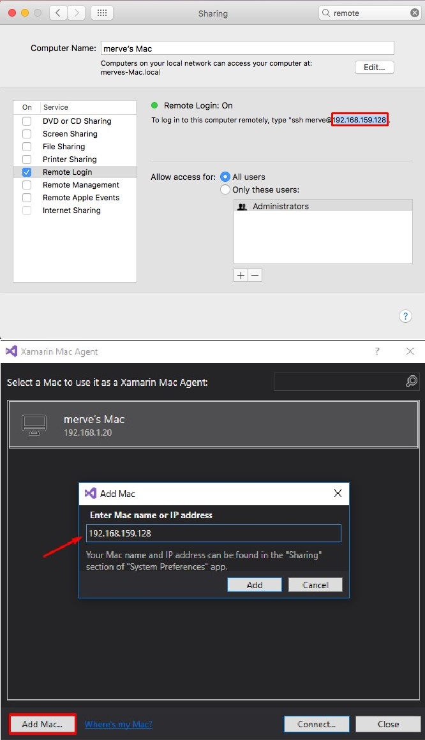Viewport: 425px width, 740px height.
Task: Click Close in Xamarin Mac Agent
Action: click(x=388, y=724)
